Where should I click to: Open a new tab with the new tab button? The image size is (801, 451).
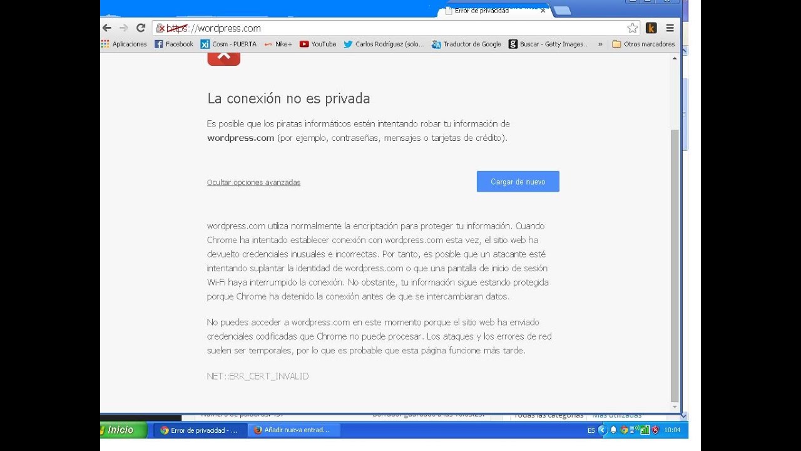point(562,11)
